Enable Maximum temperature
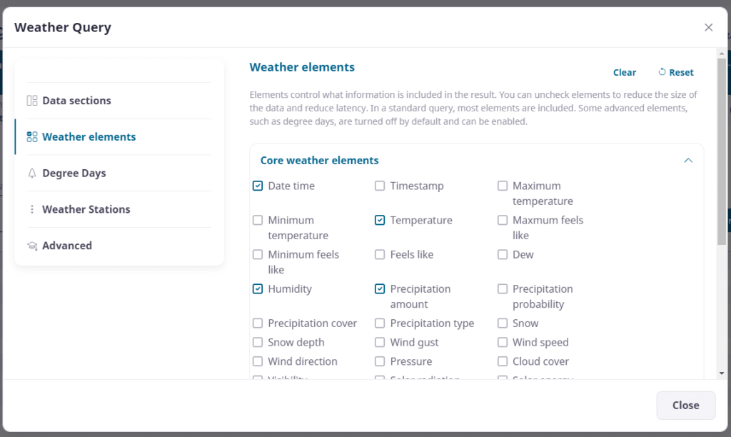The height and width of the screenshot is (437, 731). (503, 186)
